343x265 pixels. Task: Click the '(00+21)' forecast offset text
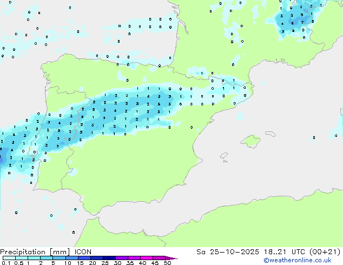coord(325,252)
